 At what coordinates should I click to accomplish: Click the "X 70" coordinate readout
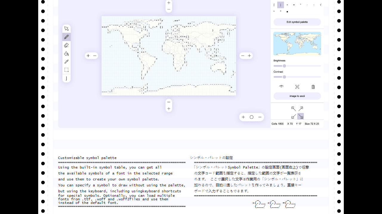click(x=290, y=124)
